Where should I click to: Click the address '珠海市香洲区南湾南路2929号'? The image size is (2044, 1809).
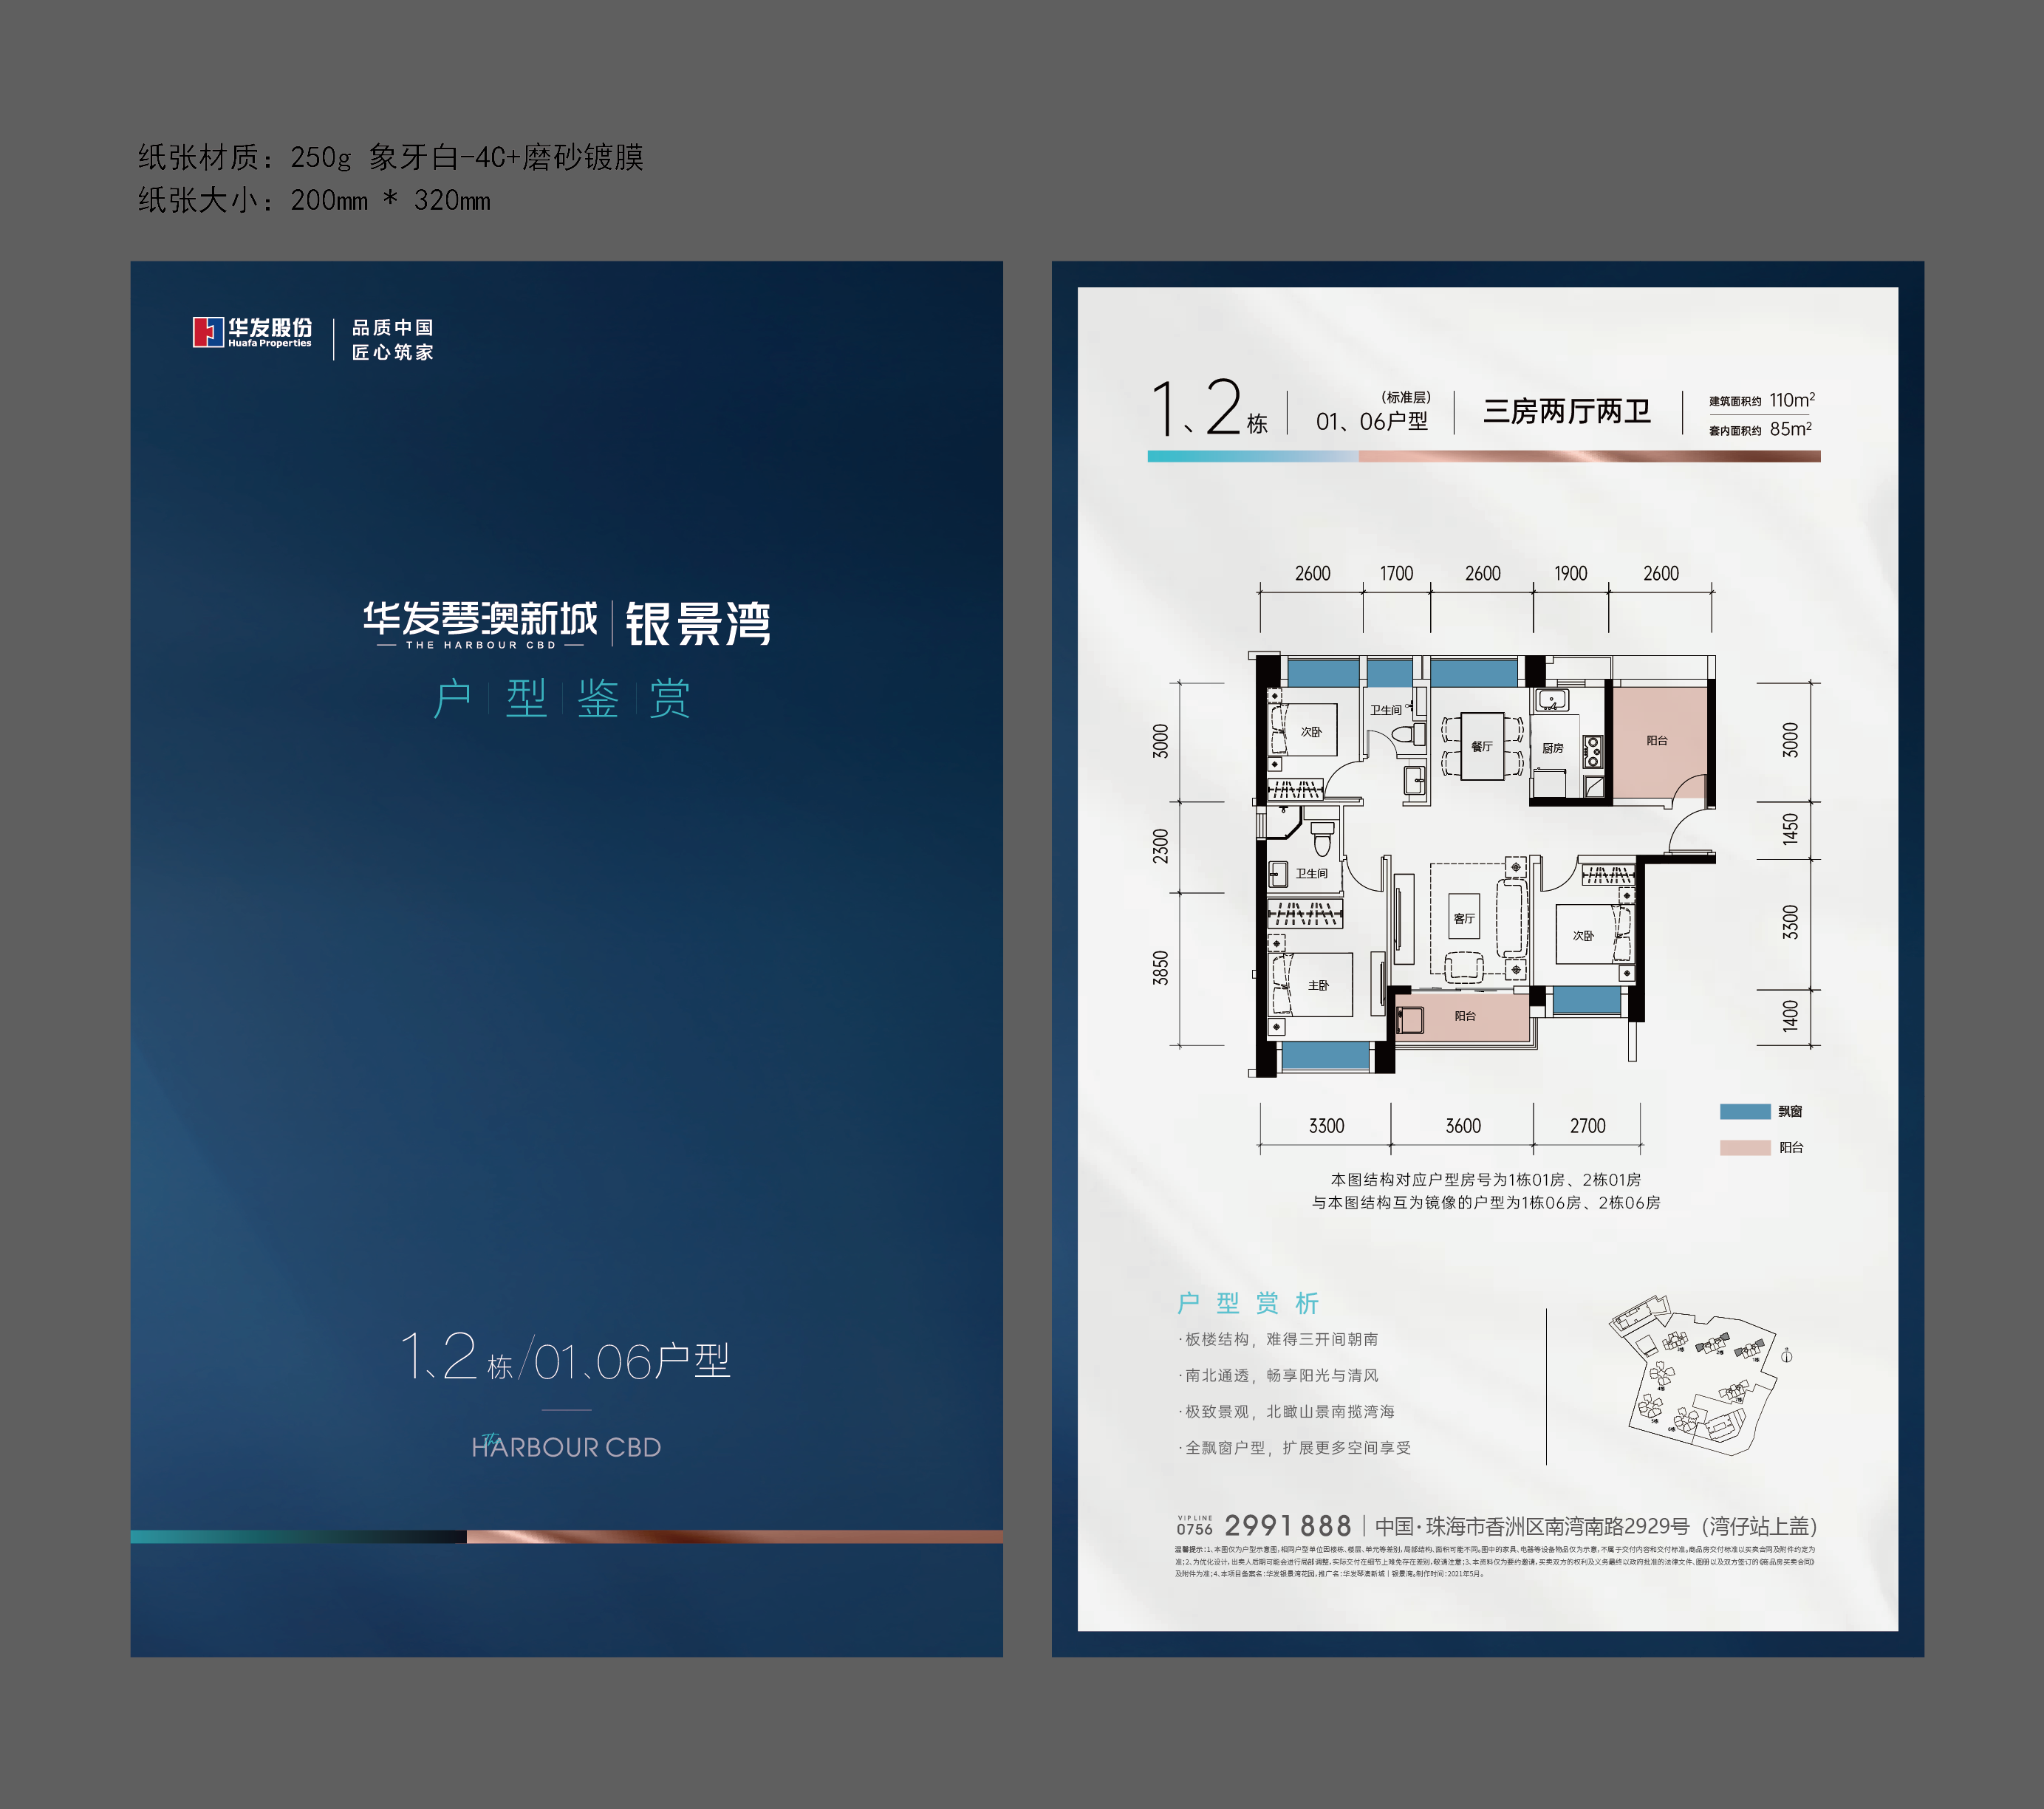point(1557,1526)
